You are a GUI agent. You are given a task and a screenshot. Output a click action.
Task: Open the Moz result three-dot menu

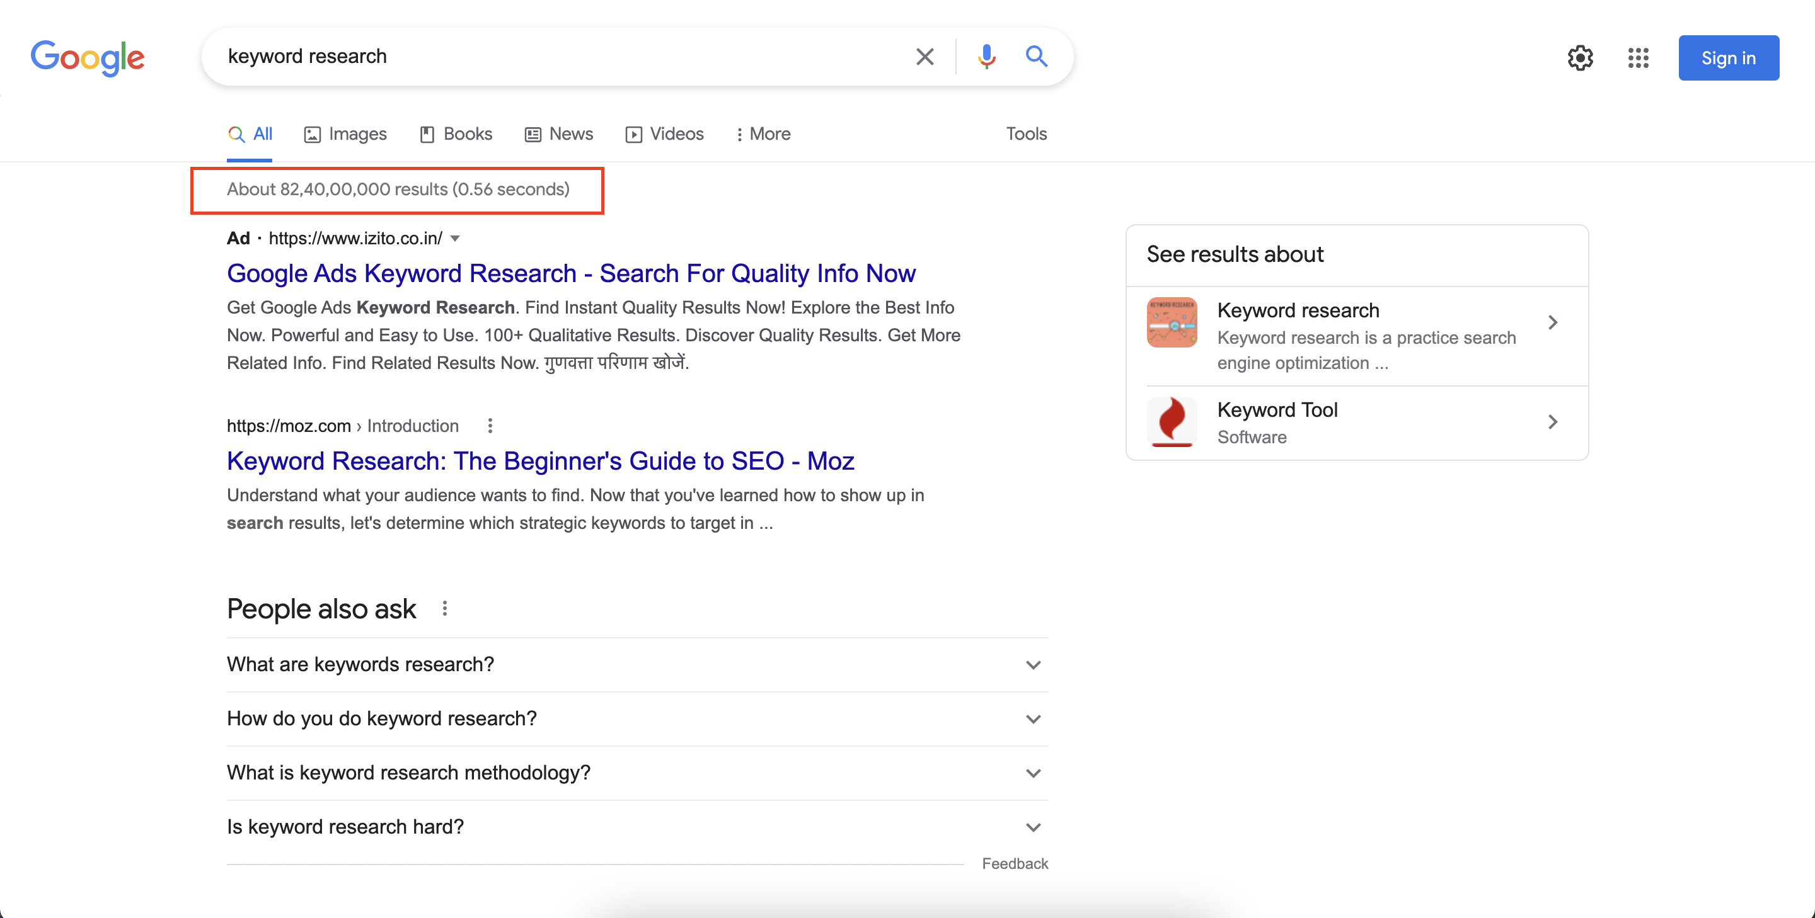(x=490, y=426)
